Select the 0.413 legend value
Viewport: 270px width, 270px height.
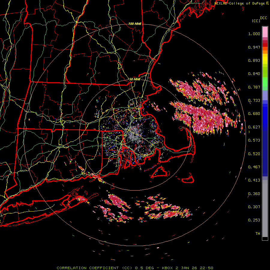[x=254, y=180]
